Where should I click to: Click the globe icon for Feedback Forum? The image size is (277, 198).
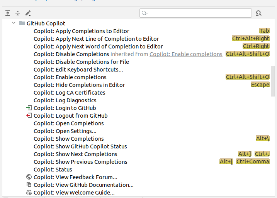(29, 177)
